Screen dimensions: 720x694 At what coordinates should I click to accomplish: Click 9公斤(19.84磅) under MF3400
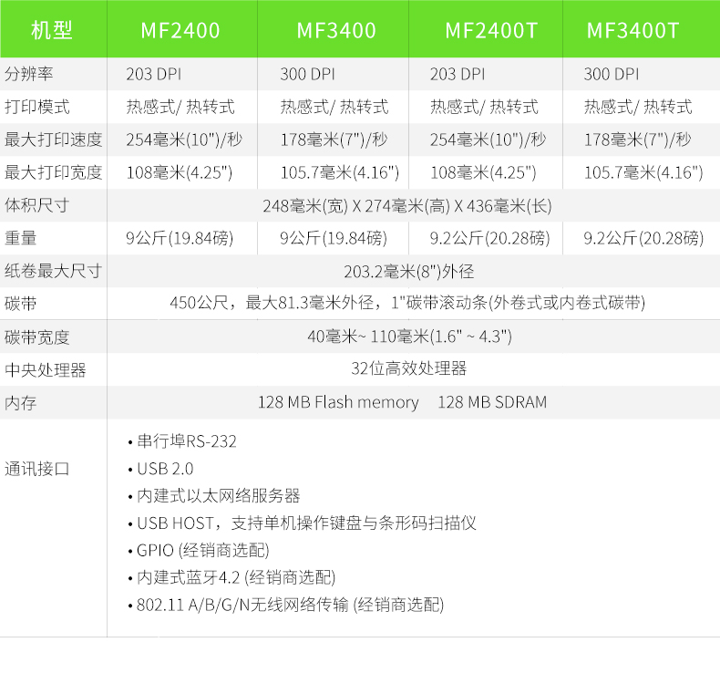click(334, 239)
